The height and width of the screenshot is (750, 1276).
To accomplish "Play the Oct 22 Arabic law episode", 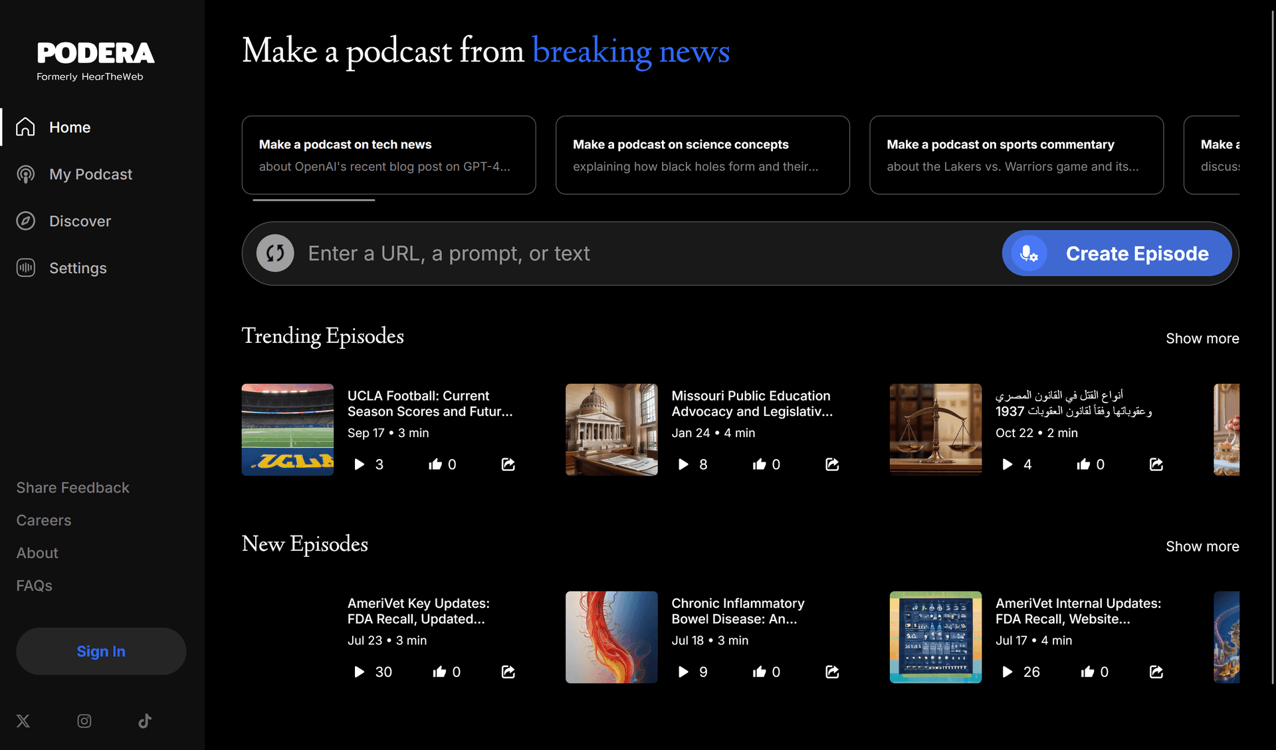I will (x=1008, y=464).
